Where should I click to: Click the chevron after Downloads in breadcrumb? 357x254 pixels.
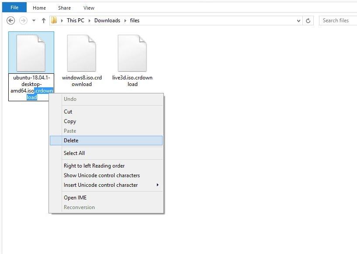[125, 20]
